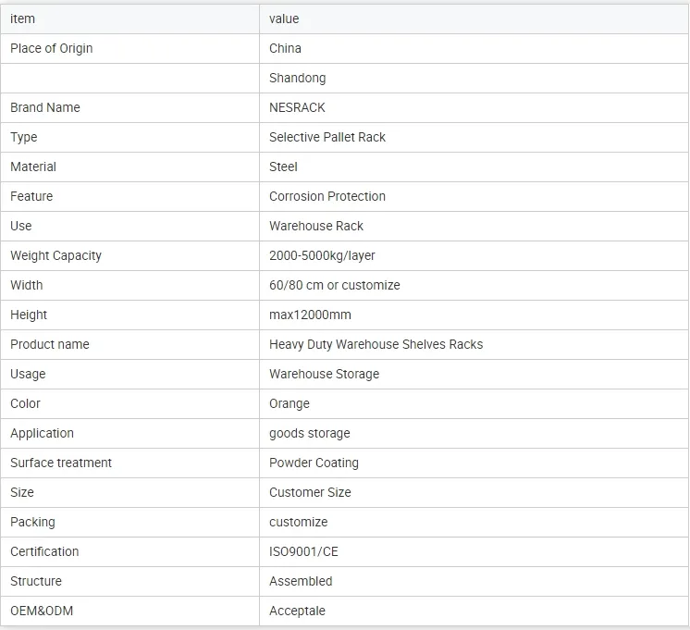Click the '2000-5000kg/layer' weight capacity value
The width and height of the screenshot is (690, 630).
pos(322,255)
